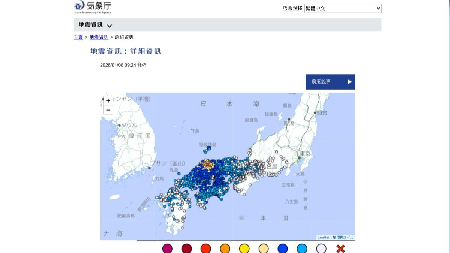Click the dark blue intensity circle in the legend
The image size is (450, 253).
click(x=282, y=248)
